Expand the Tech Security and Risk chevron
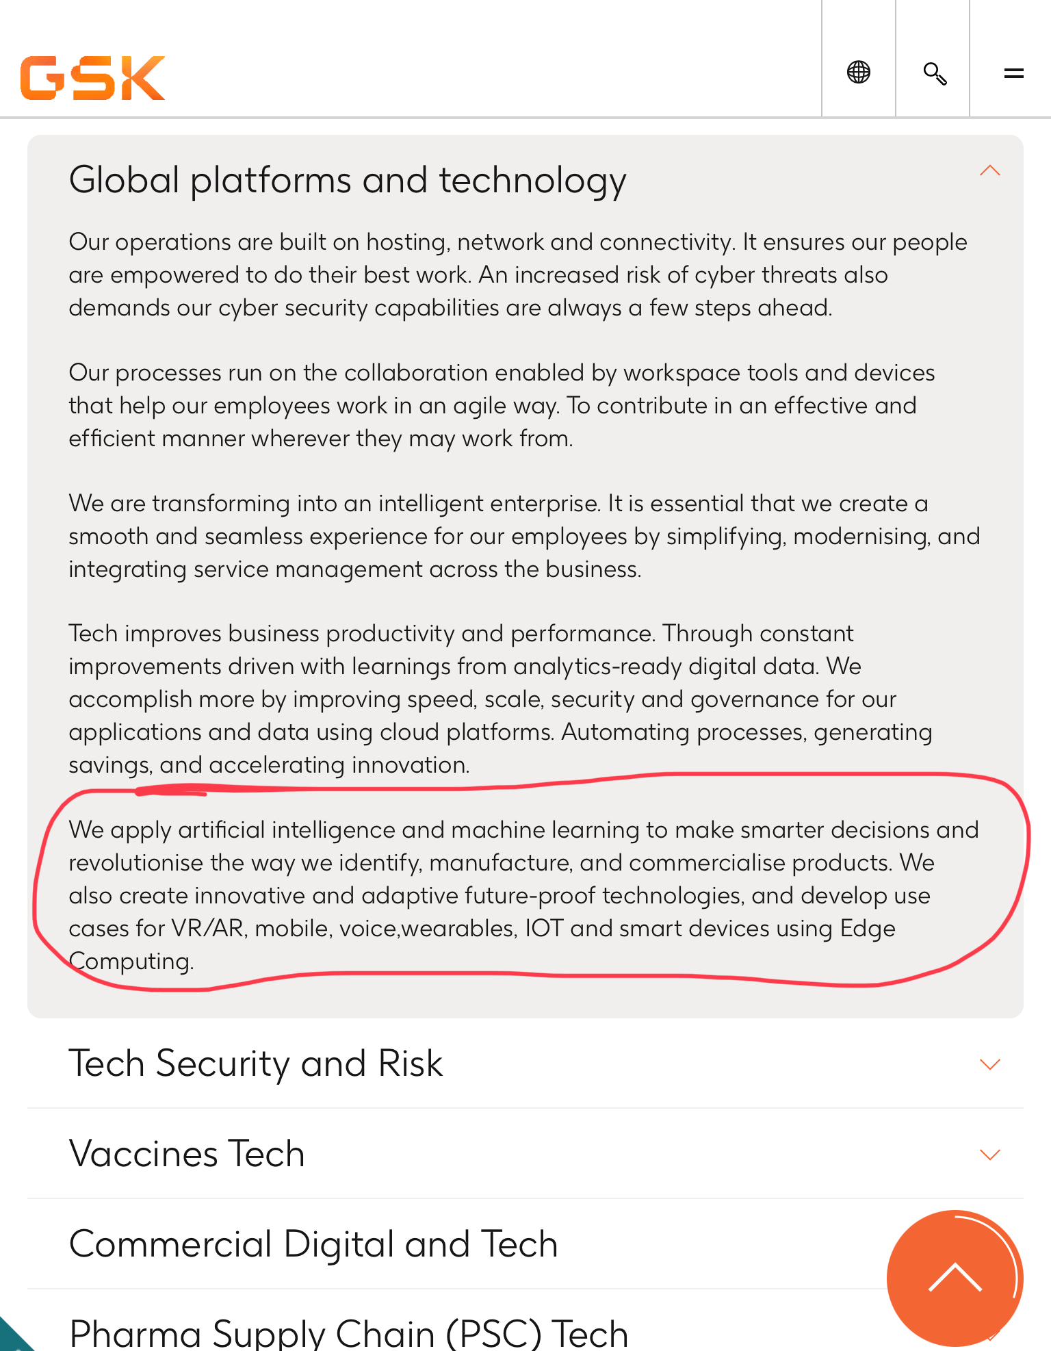 point(989,1064)
